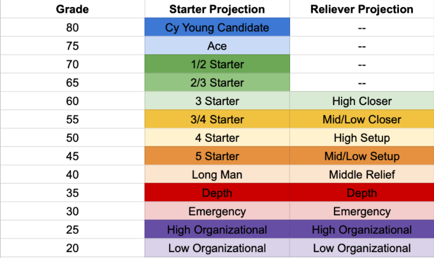This screenshot has width=434, height=258.
Task: Click the blue Cy Young Candidate cell
Action: point(217,27)
